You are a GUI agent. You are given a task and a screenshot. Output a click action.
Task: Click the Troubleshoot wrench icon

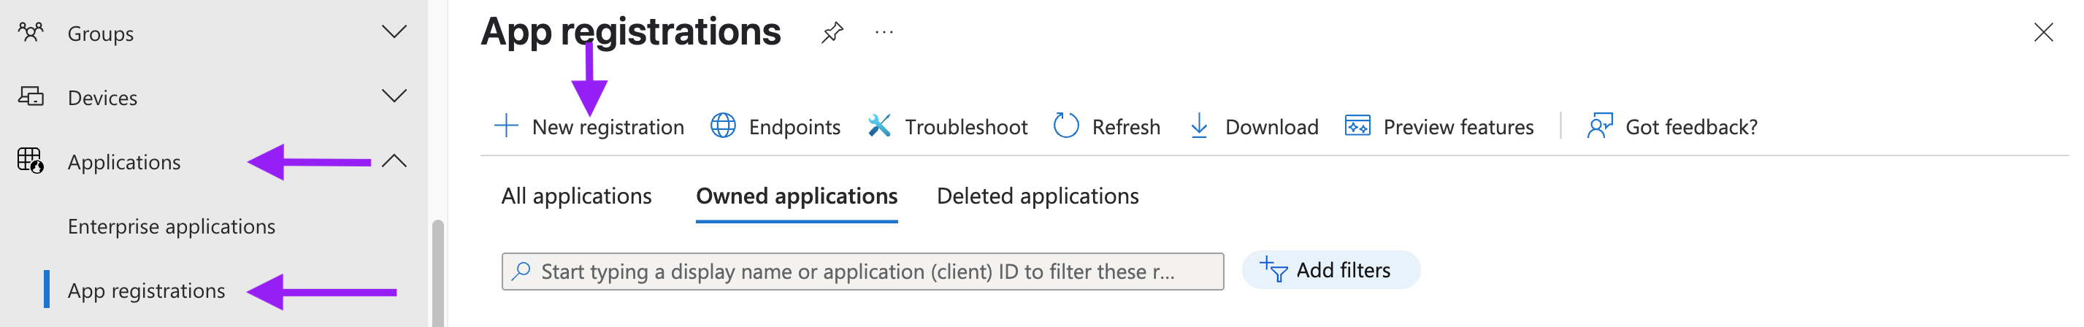pos(878,126)
